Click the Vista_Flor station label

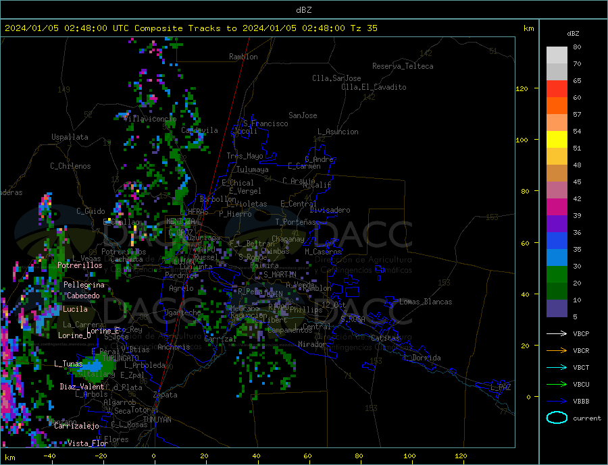coord(88,443)
